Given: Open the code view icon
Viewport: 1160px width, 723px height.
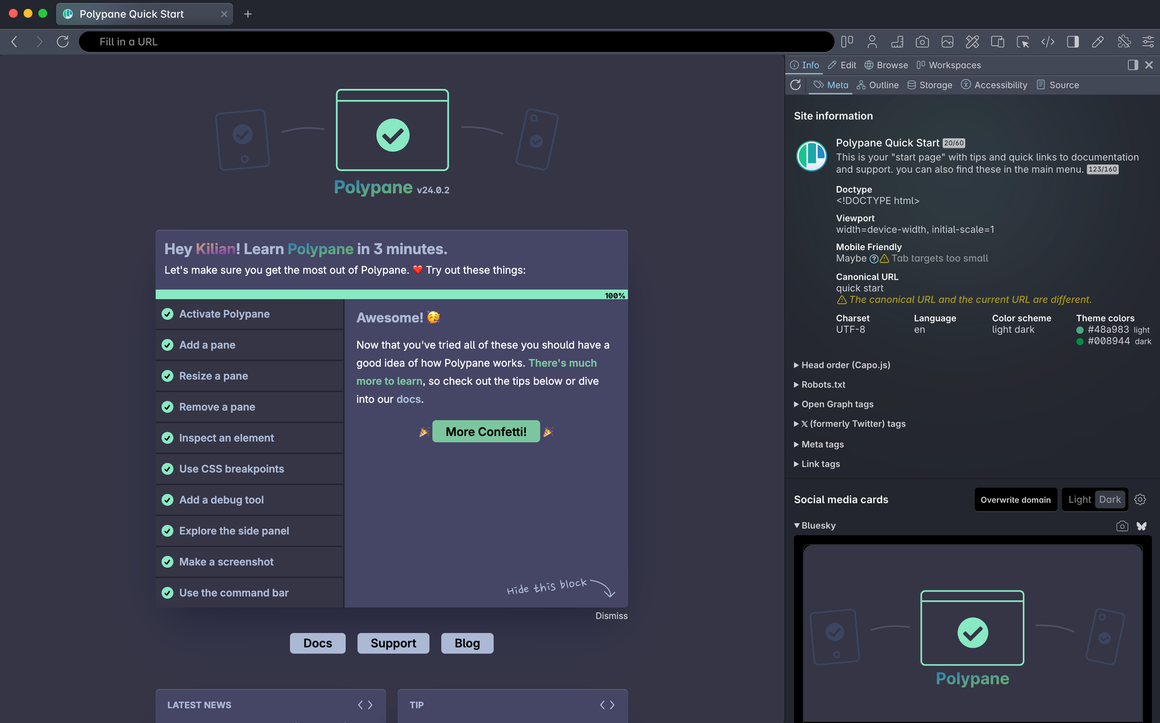Looking at the screenshot, I should pyautogui.click(x=1048, y=42).
